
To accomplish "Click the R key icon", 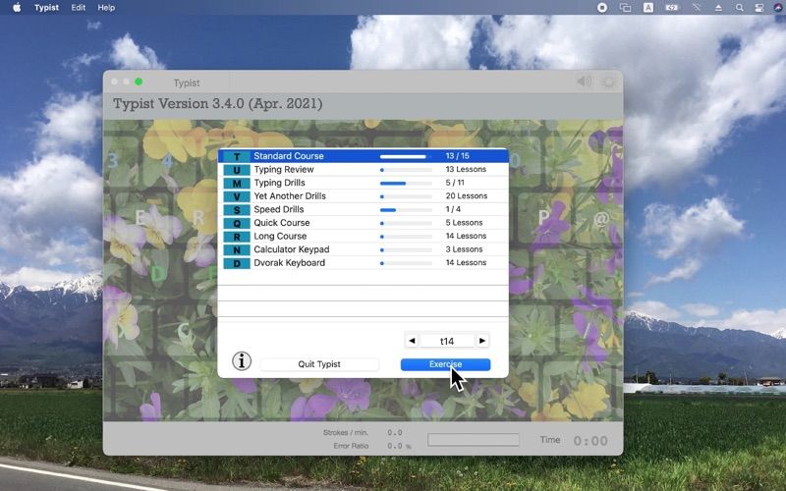I will (x=237, y=237).
